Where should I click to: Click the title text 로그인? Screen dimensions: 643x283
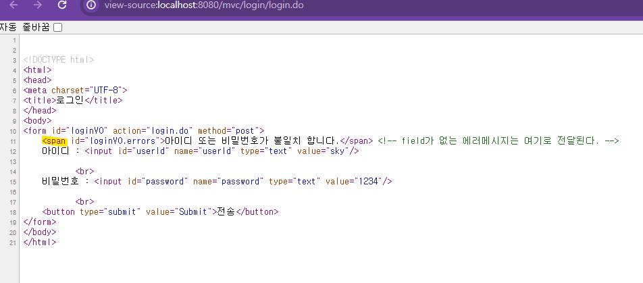pos(70,100)
